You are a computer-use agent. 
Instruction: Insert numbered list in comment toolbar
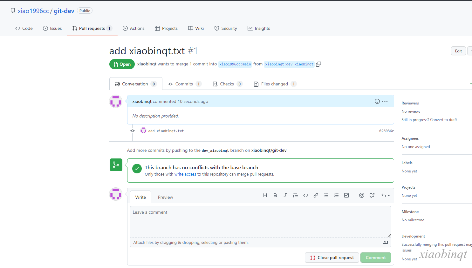[x=336, y=195]
